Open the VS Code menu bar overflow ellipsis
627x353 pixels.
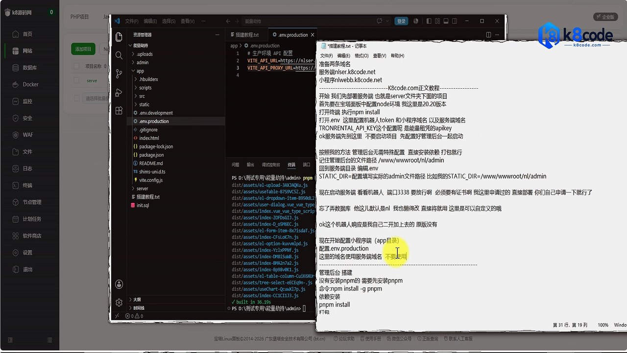[x=204, y=21]
